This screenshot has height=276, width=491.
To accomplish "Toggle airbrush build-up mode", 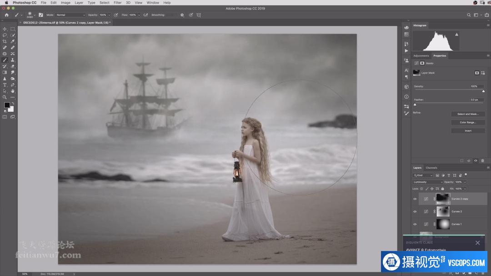I will [145, 15].
